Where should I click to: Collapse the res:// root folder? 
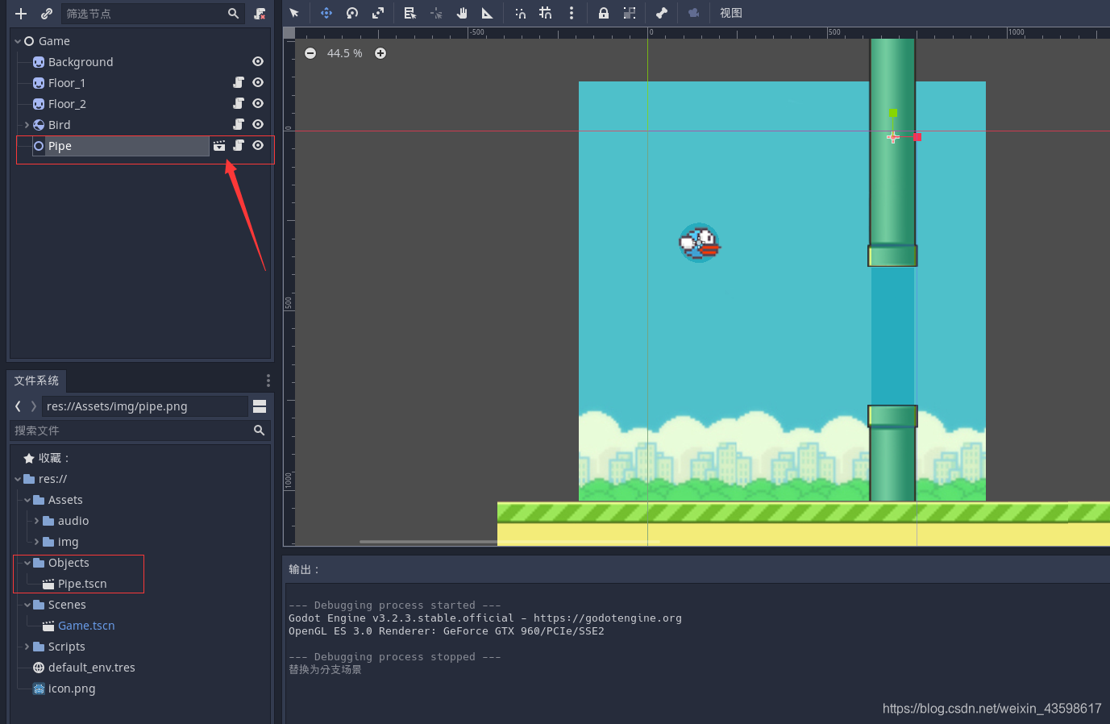pyautogui.click(x=18, y=479)
